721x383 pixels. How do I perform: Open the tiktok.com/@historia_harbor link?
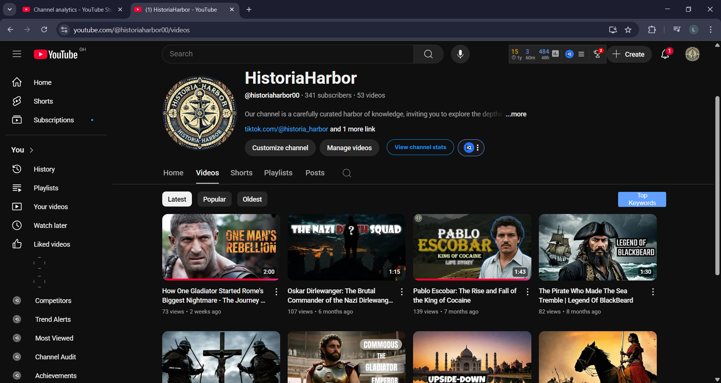(x=286, y=129)
